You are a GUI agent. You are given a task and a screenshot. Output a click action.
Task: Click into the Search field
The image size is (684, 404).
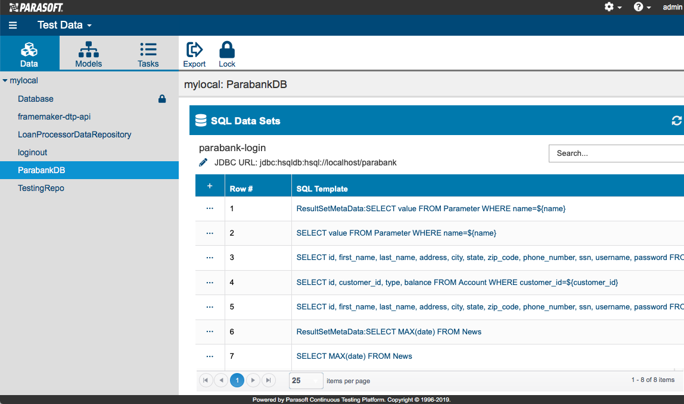click(617, 154)
